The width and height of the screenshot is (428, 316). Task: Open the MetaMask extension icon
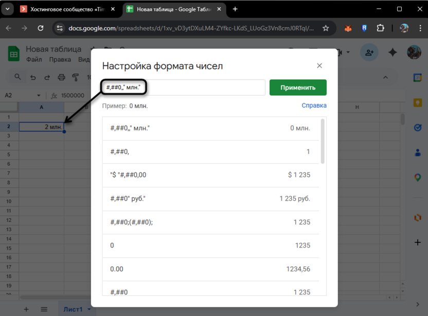(x=348, y=28)
